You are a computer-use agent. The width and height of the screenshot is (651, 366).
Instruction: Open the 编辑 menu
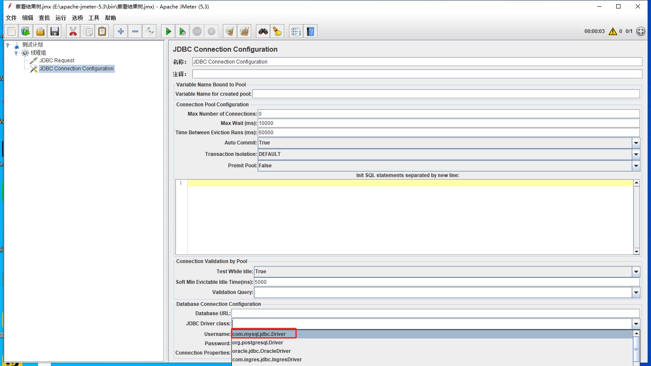click(x=28, y=18)
